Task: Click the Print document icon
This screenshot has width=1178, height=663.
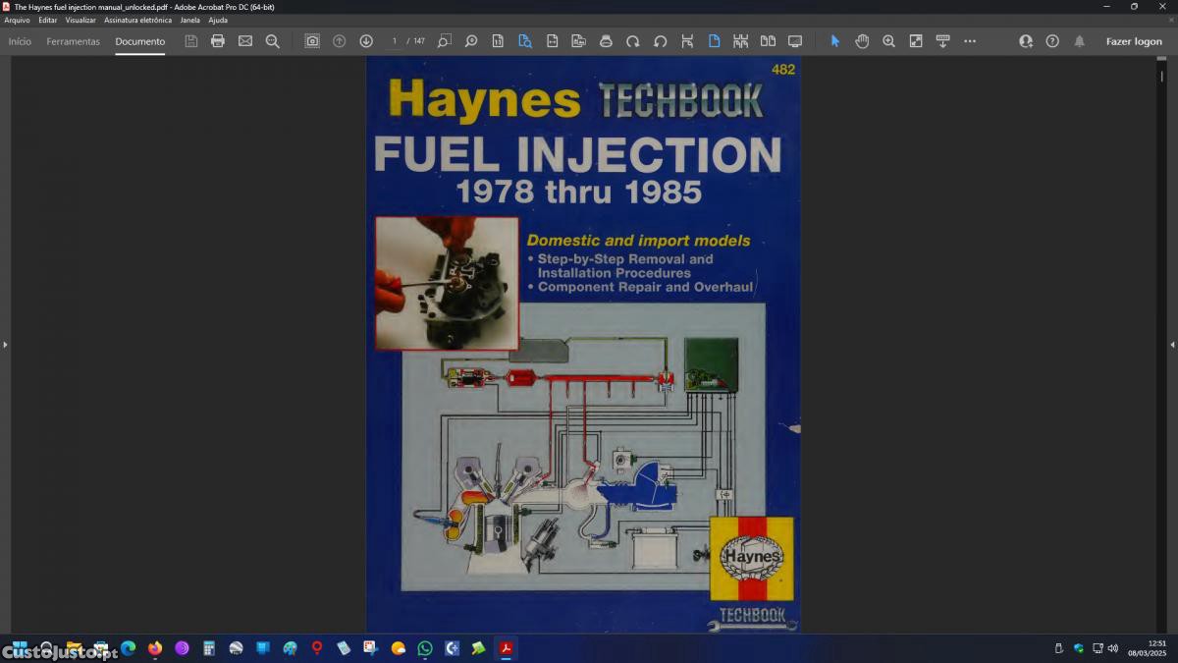Action: [x=218, y=41]
